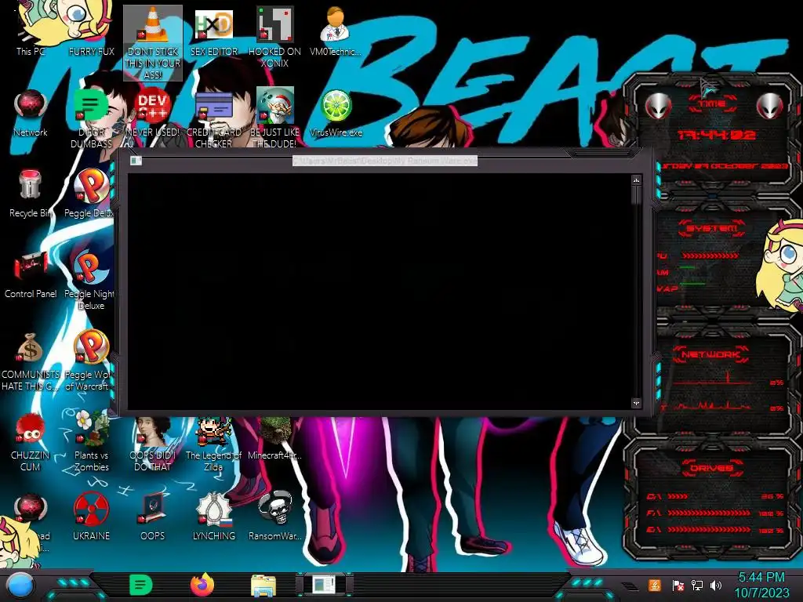The image size is (803, 602).
Task: Click the E:\ drive usage bar
Action: click(x=709, y=530)
